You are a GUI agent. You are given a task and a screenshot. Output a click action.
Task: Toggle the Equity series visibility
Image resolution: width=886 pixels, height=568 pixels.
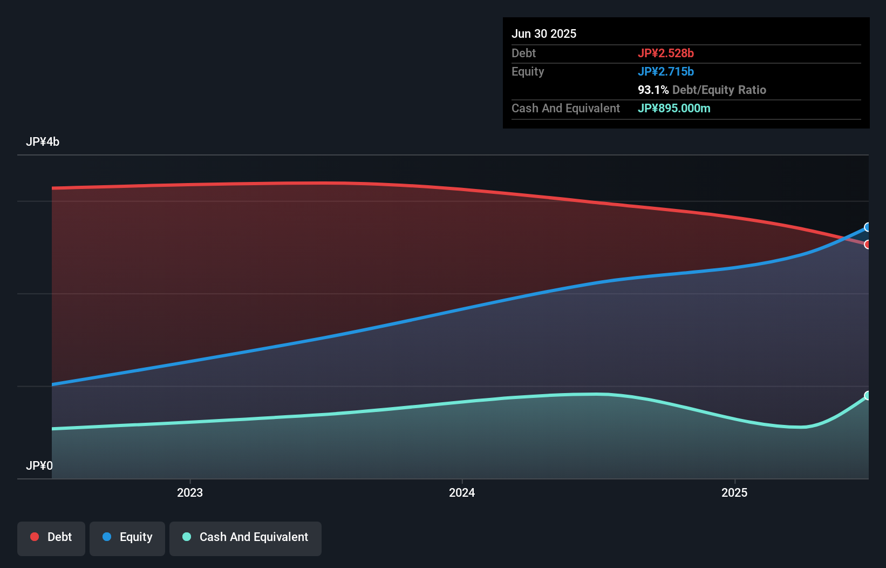click(127, 538)
